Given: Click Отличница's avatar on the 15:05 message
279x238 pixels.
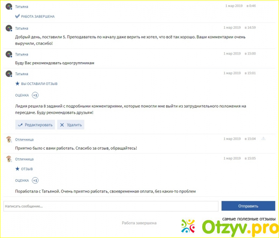Looking at the screenshot, I should (9, 159).
